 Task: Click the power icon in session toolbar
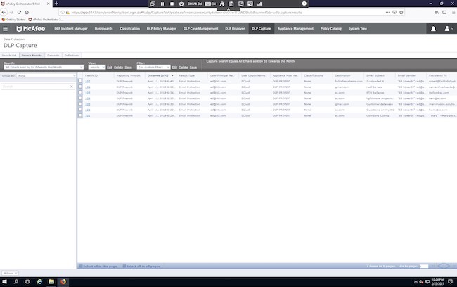tap(181, 4)
